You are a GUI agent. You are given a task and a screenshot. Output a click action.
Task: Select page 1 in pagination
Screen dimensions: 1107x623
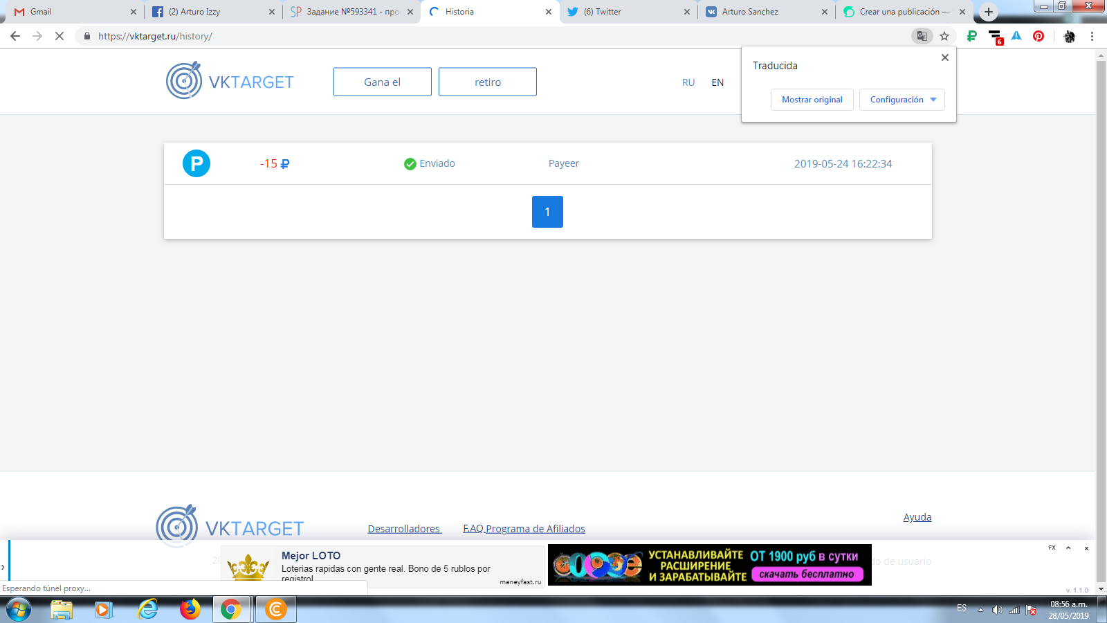coord(547,212)
